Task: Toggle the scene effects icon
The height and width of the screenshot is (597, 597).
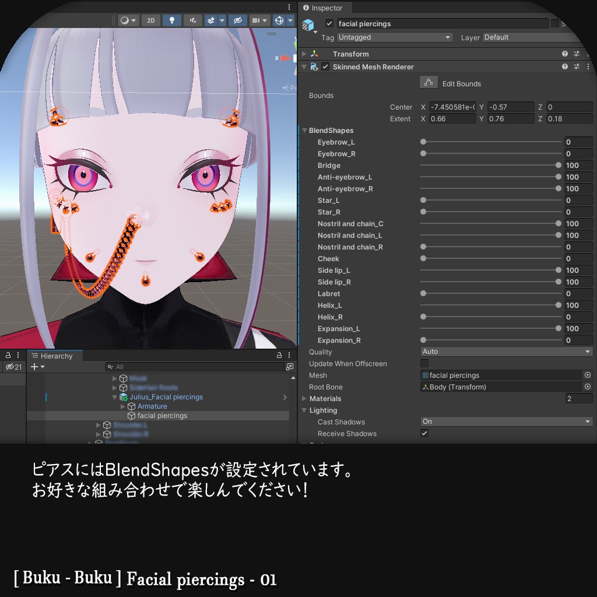Action: point(211,20)
